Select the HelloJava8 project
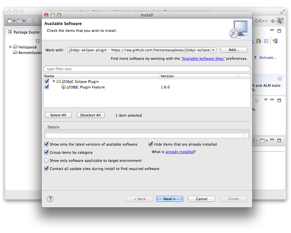 click(x=27, y=47)
